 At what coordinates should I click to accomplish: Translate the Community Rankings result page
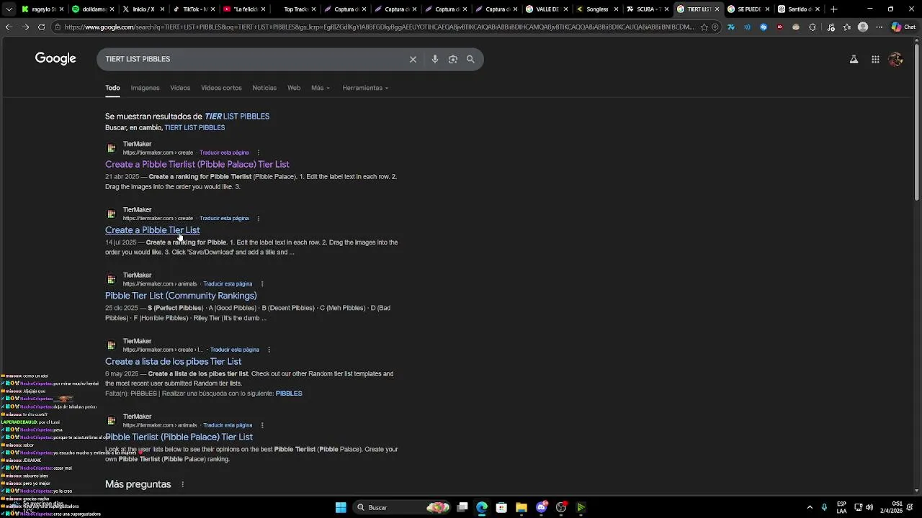(228, 284)
